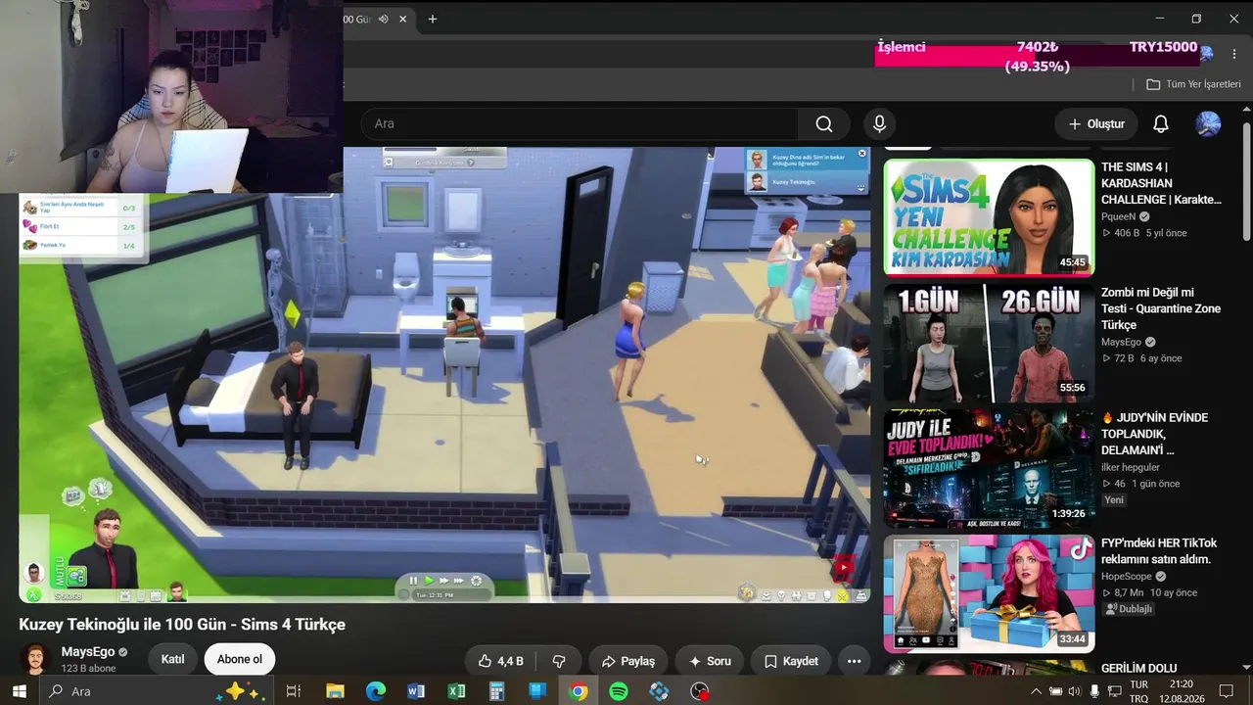Launch Microsoft Edge from the taskbar
The height and width of the screenshot is (705, 1253).
(376, 691)
